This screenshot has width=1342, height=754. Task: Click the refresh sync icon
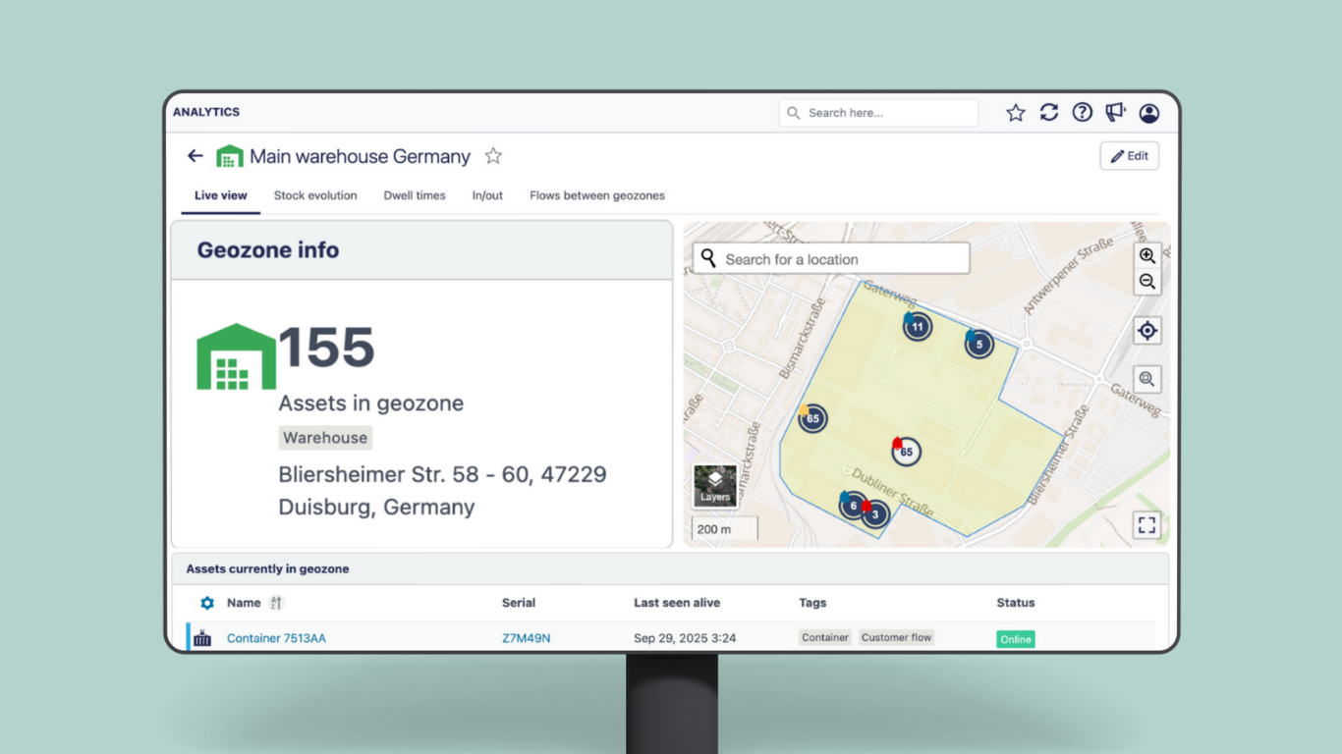point(1049,113)
